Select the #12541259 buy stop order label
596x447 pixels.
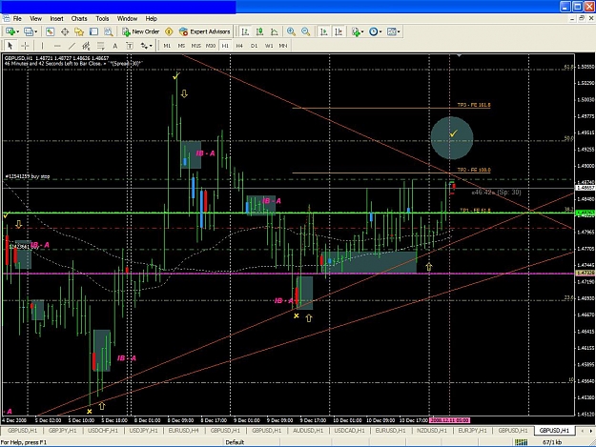pos(28,176)
